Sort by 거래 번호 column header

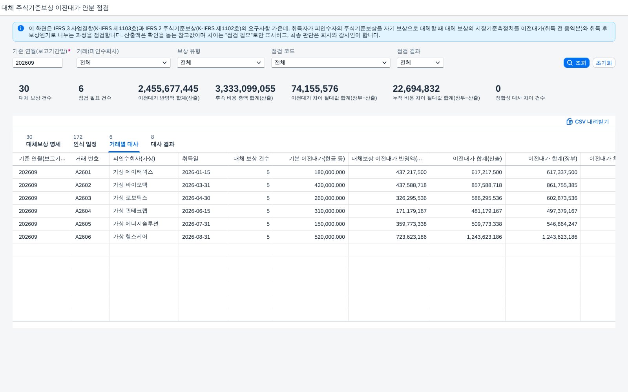click(x=91, y=159)
